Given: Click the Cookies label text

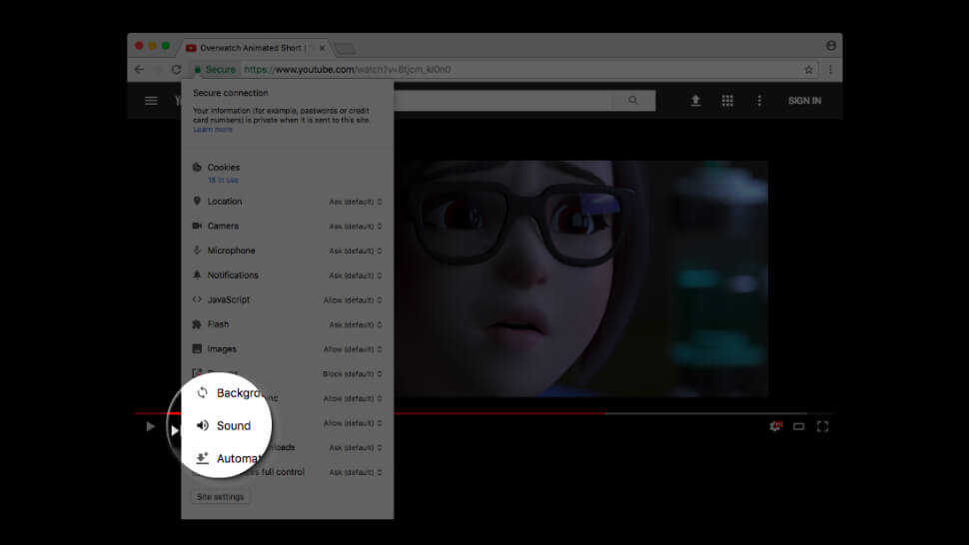Looking at the screenshot, I should click(224, 168).
